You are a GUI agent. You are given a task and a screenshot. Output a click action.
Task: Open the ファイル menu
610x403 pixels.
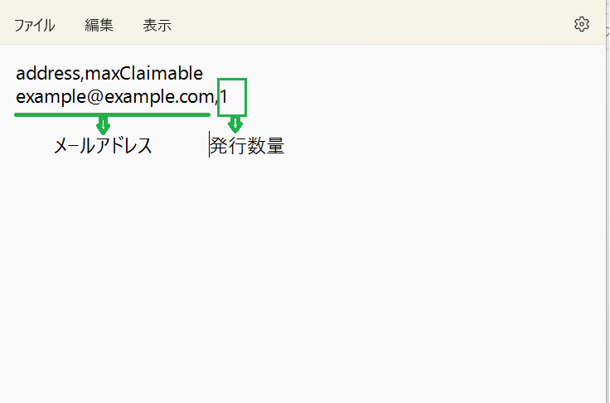[x=34, y=26]
